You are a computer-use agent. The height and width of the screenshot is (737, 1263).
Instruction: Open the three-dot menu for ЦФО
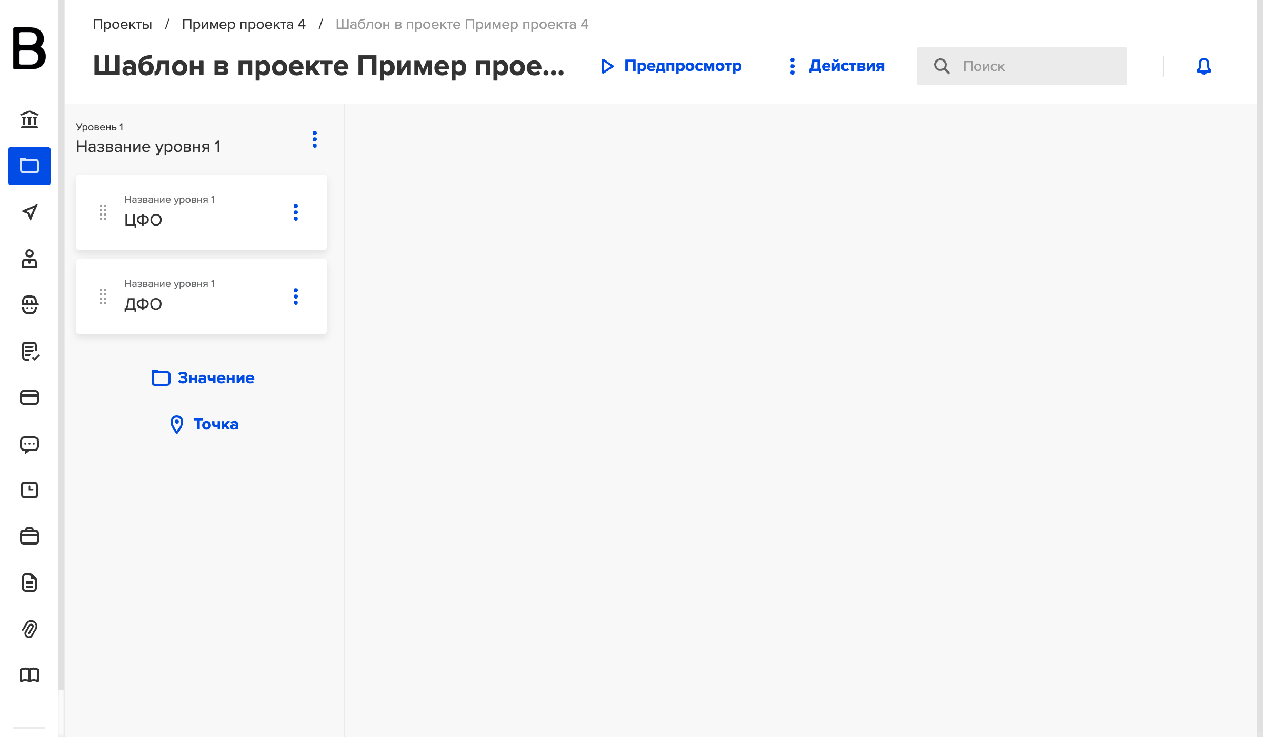coord(296,212)
